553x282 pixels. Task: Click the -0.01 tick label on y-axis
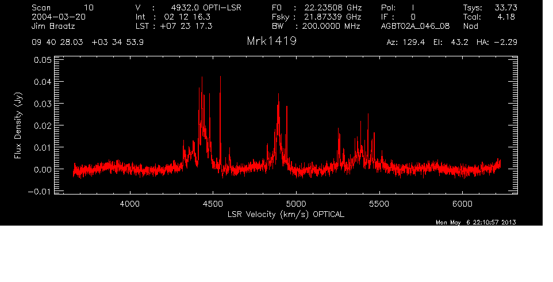[41, 191]
